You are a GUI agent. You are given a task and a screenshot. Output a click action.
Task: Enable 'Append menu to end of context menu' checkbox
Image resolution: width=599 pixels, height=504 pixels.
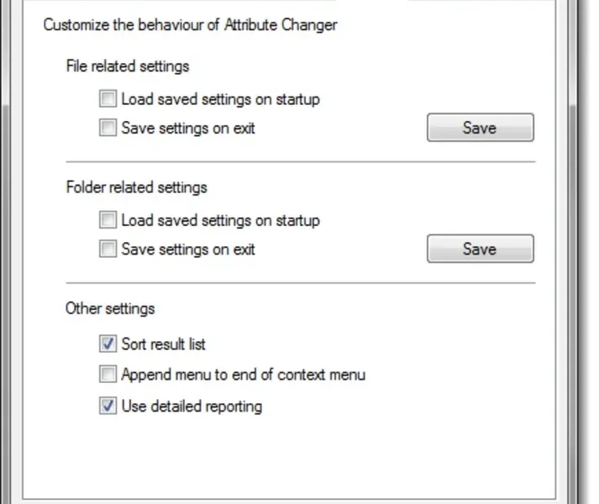[x=108, y=375]
